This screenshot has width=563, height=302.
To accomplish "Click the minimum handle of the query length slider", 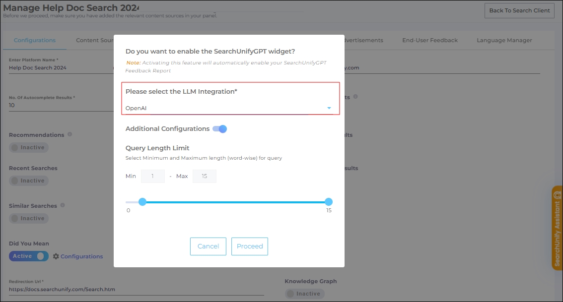I will [x=142, y=202].
